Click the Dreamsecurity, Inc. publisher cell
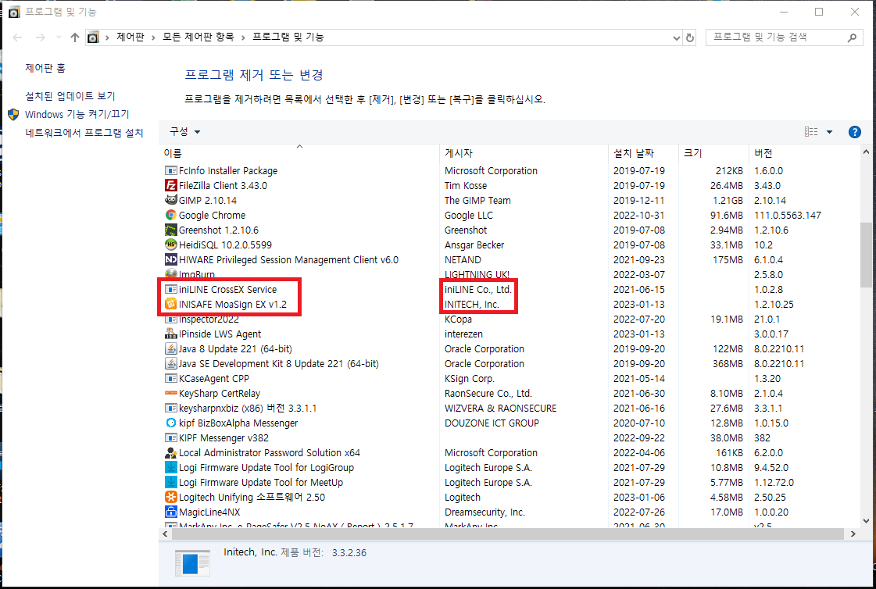Screen dimensions: 876x589 coord(484,512)
